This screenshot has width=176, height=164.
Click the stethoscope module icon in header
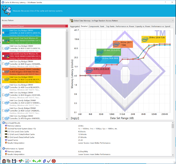pos(6,11)
